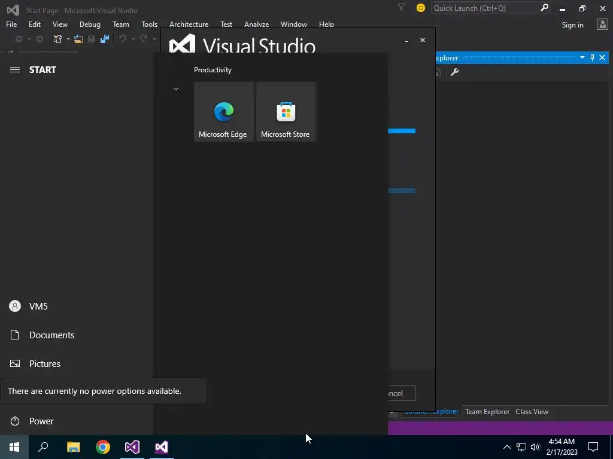Click the Productivity group heading
The image size is (613, 459).
coord(213,70)
